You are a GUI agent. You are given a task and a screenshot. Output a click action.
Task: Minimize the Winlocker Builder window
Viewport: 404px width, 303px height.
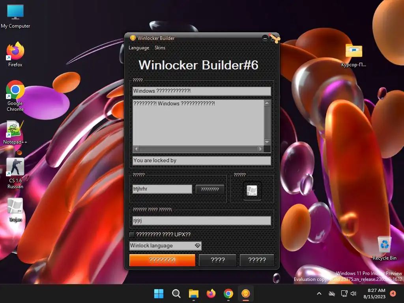(265, 38)
